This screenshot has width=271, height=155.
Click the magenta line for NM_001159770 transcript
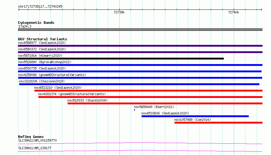point(140,143)
